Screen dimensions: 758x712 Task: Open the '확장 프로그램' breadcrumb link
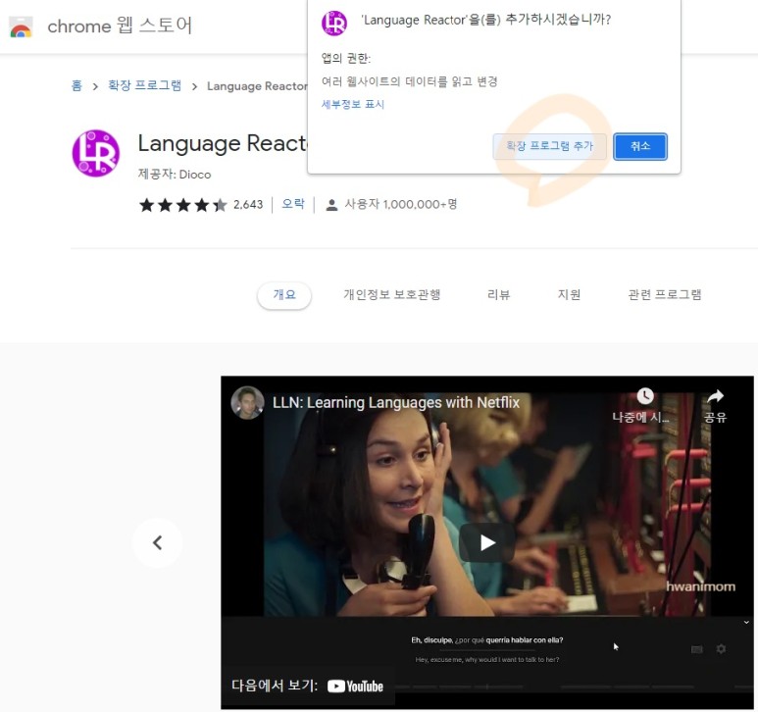[144, 85]
